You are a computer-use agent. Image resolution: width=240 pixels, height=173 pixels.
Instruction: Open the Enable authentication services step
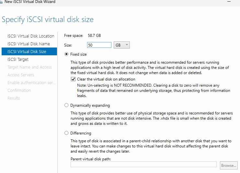coord(31,83)
